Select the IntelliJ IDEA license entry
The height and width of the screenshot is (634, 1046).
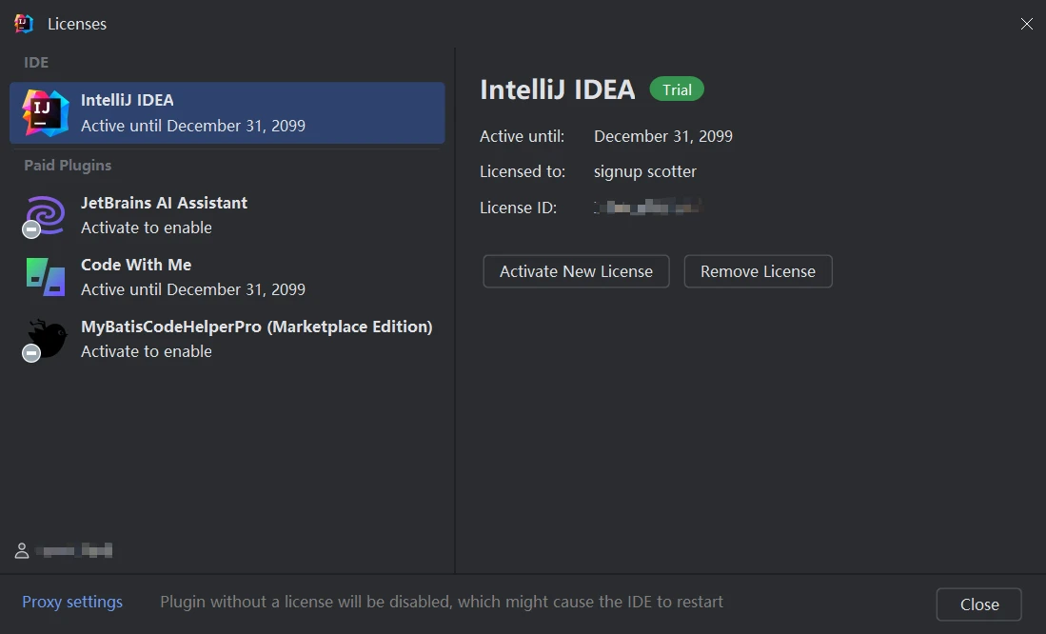[227, 112]
